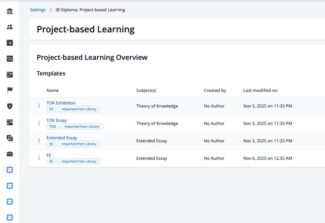Open the EE template link
Screen dimensions: 325x223
point(49,155)
